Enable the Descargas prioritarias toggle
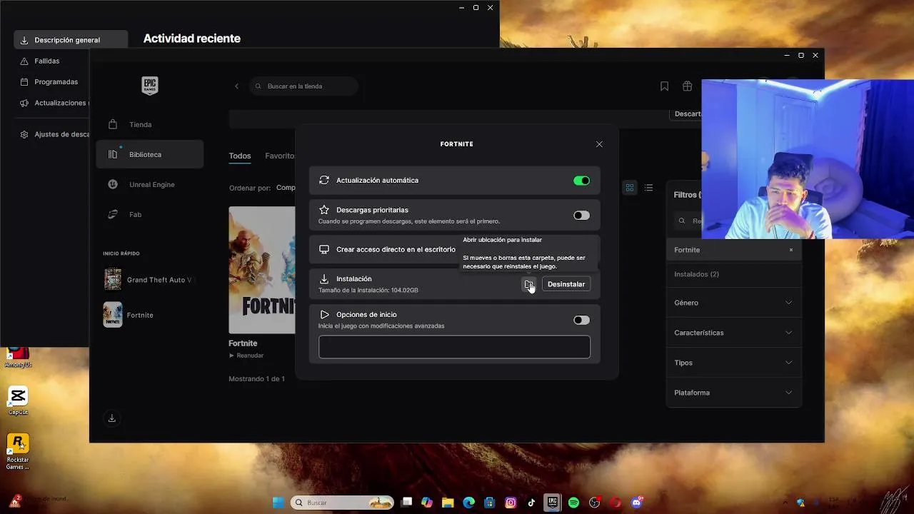The height and width of the screenshot is (514, 914). coord(581,216)
